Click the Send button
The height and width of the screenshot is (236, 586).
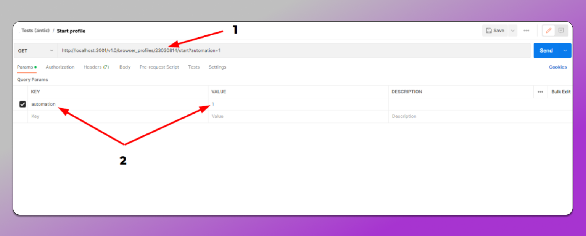point(546,50)
